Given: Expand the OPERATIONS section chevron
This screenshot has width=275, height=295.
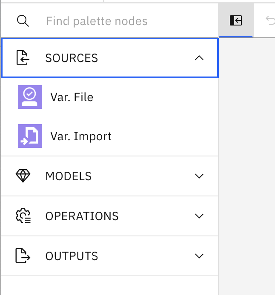Looking at the screenshot, I should pyautogui.click(x=199, y=216).
